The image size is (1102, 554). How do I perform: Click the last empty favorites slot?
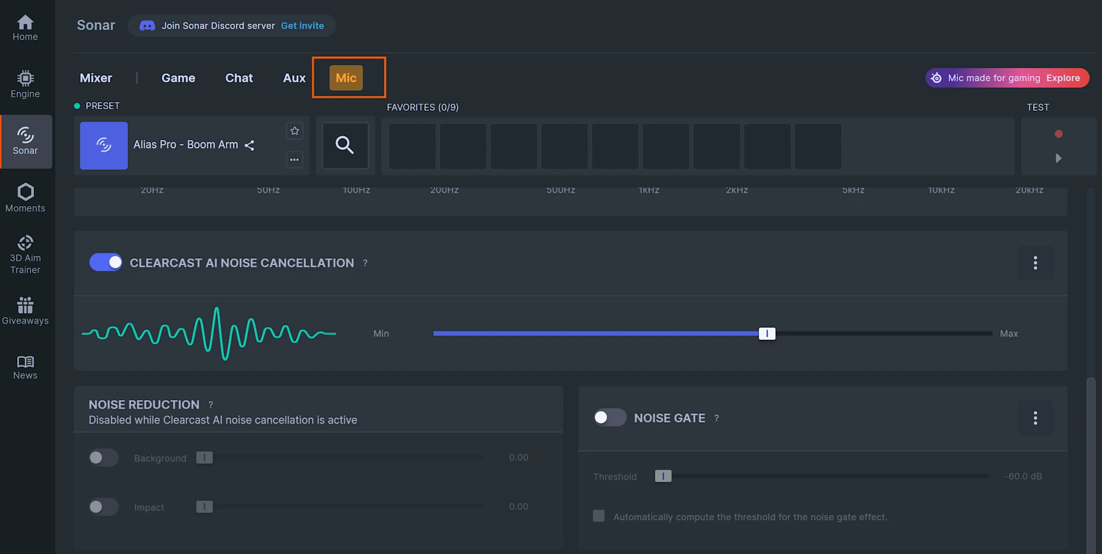click(x=818, y=146)
